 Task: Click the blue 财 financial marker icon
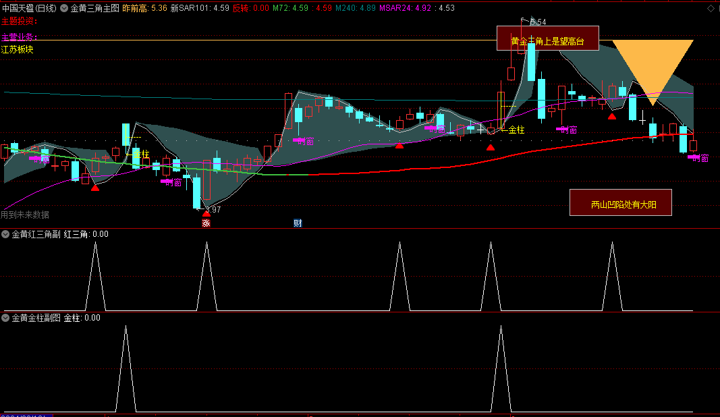point(297,223)
